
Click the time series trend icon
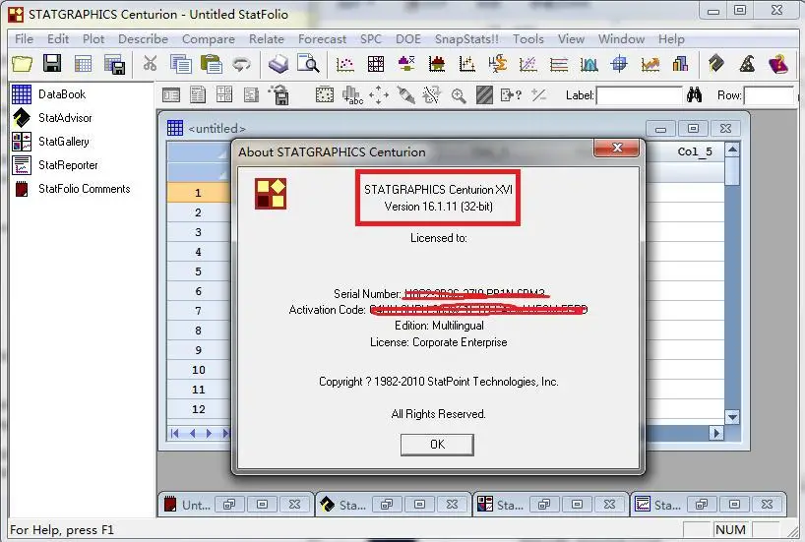(x=650, y=64)
